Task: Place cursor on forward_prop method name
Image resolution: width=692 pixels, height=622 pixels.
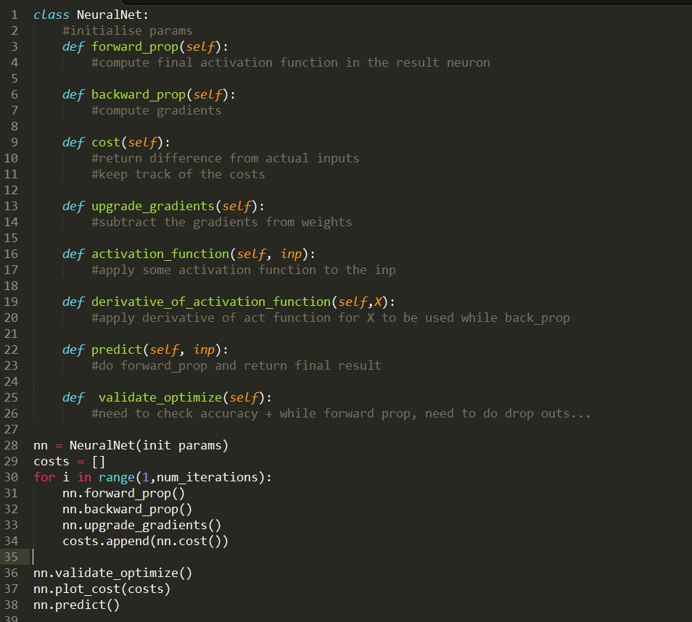Action: pos(135,47)
